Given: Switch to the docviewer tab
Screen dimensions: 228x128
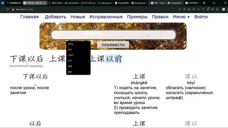Looking at the screenshot, I should (x=139, y=3).
